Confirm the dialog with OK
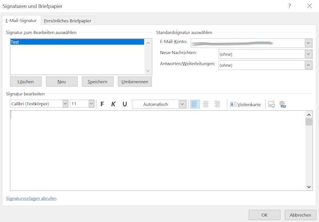319x222 pixels. point(264,215)
